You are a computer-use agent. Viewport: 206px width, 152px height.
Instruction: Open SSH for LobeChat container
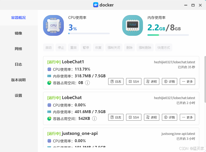pos(134,117)
